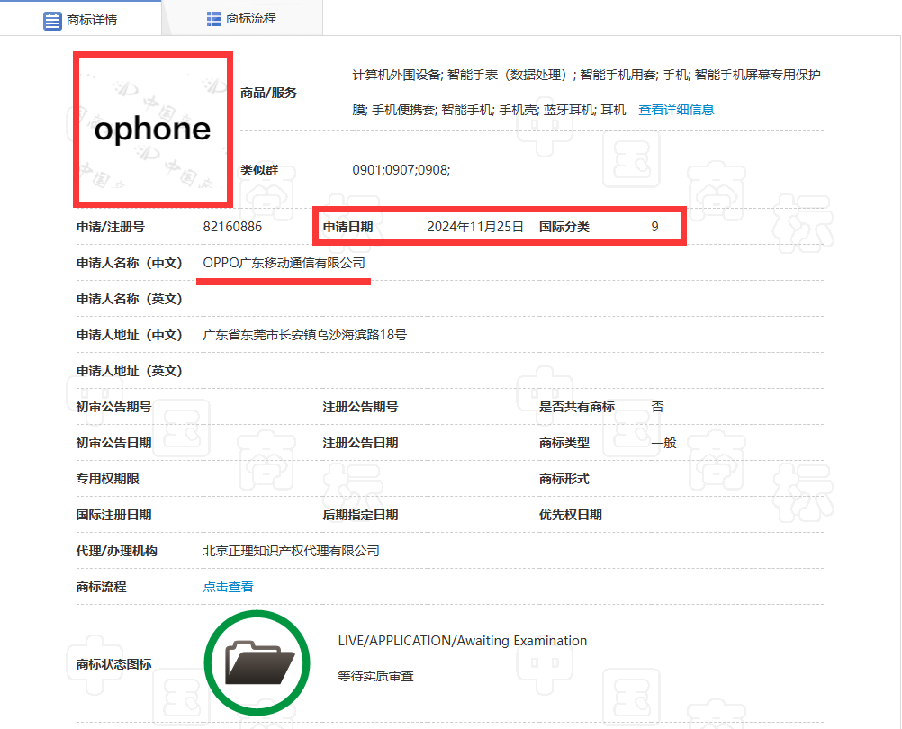
Task: Click the 等待实质审查 status text
Action: [375, 676]
